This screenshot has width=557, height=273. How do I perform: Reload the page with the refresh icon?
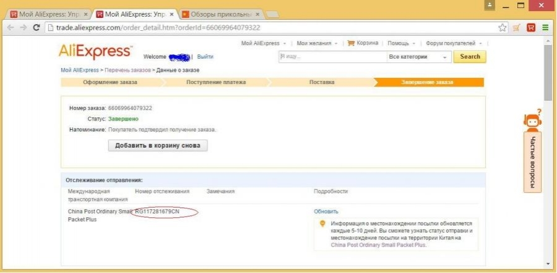[x=36, y=28]
